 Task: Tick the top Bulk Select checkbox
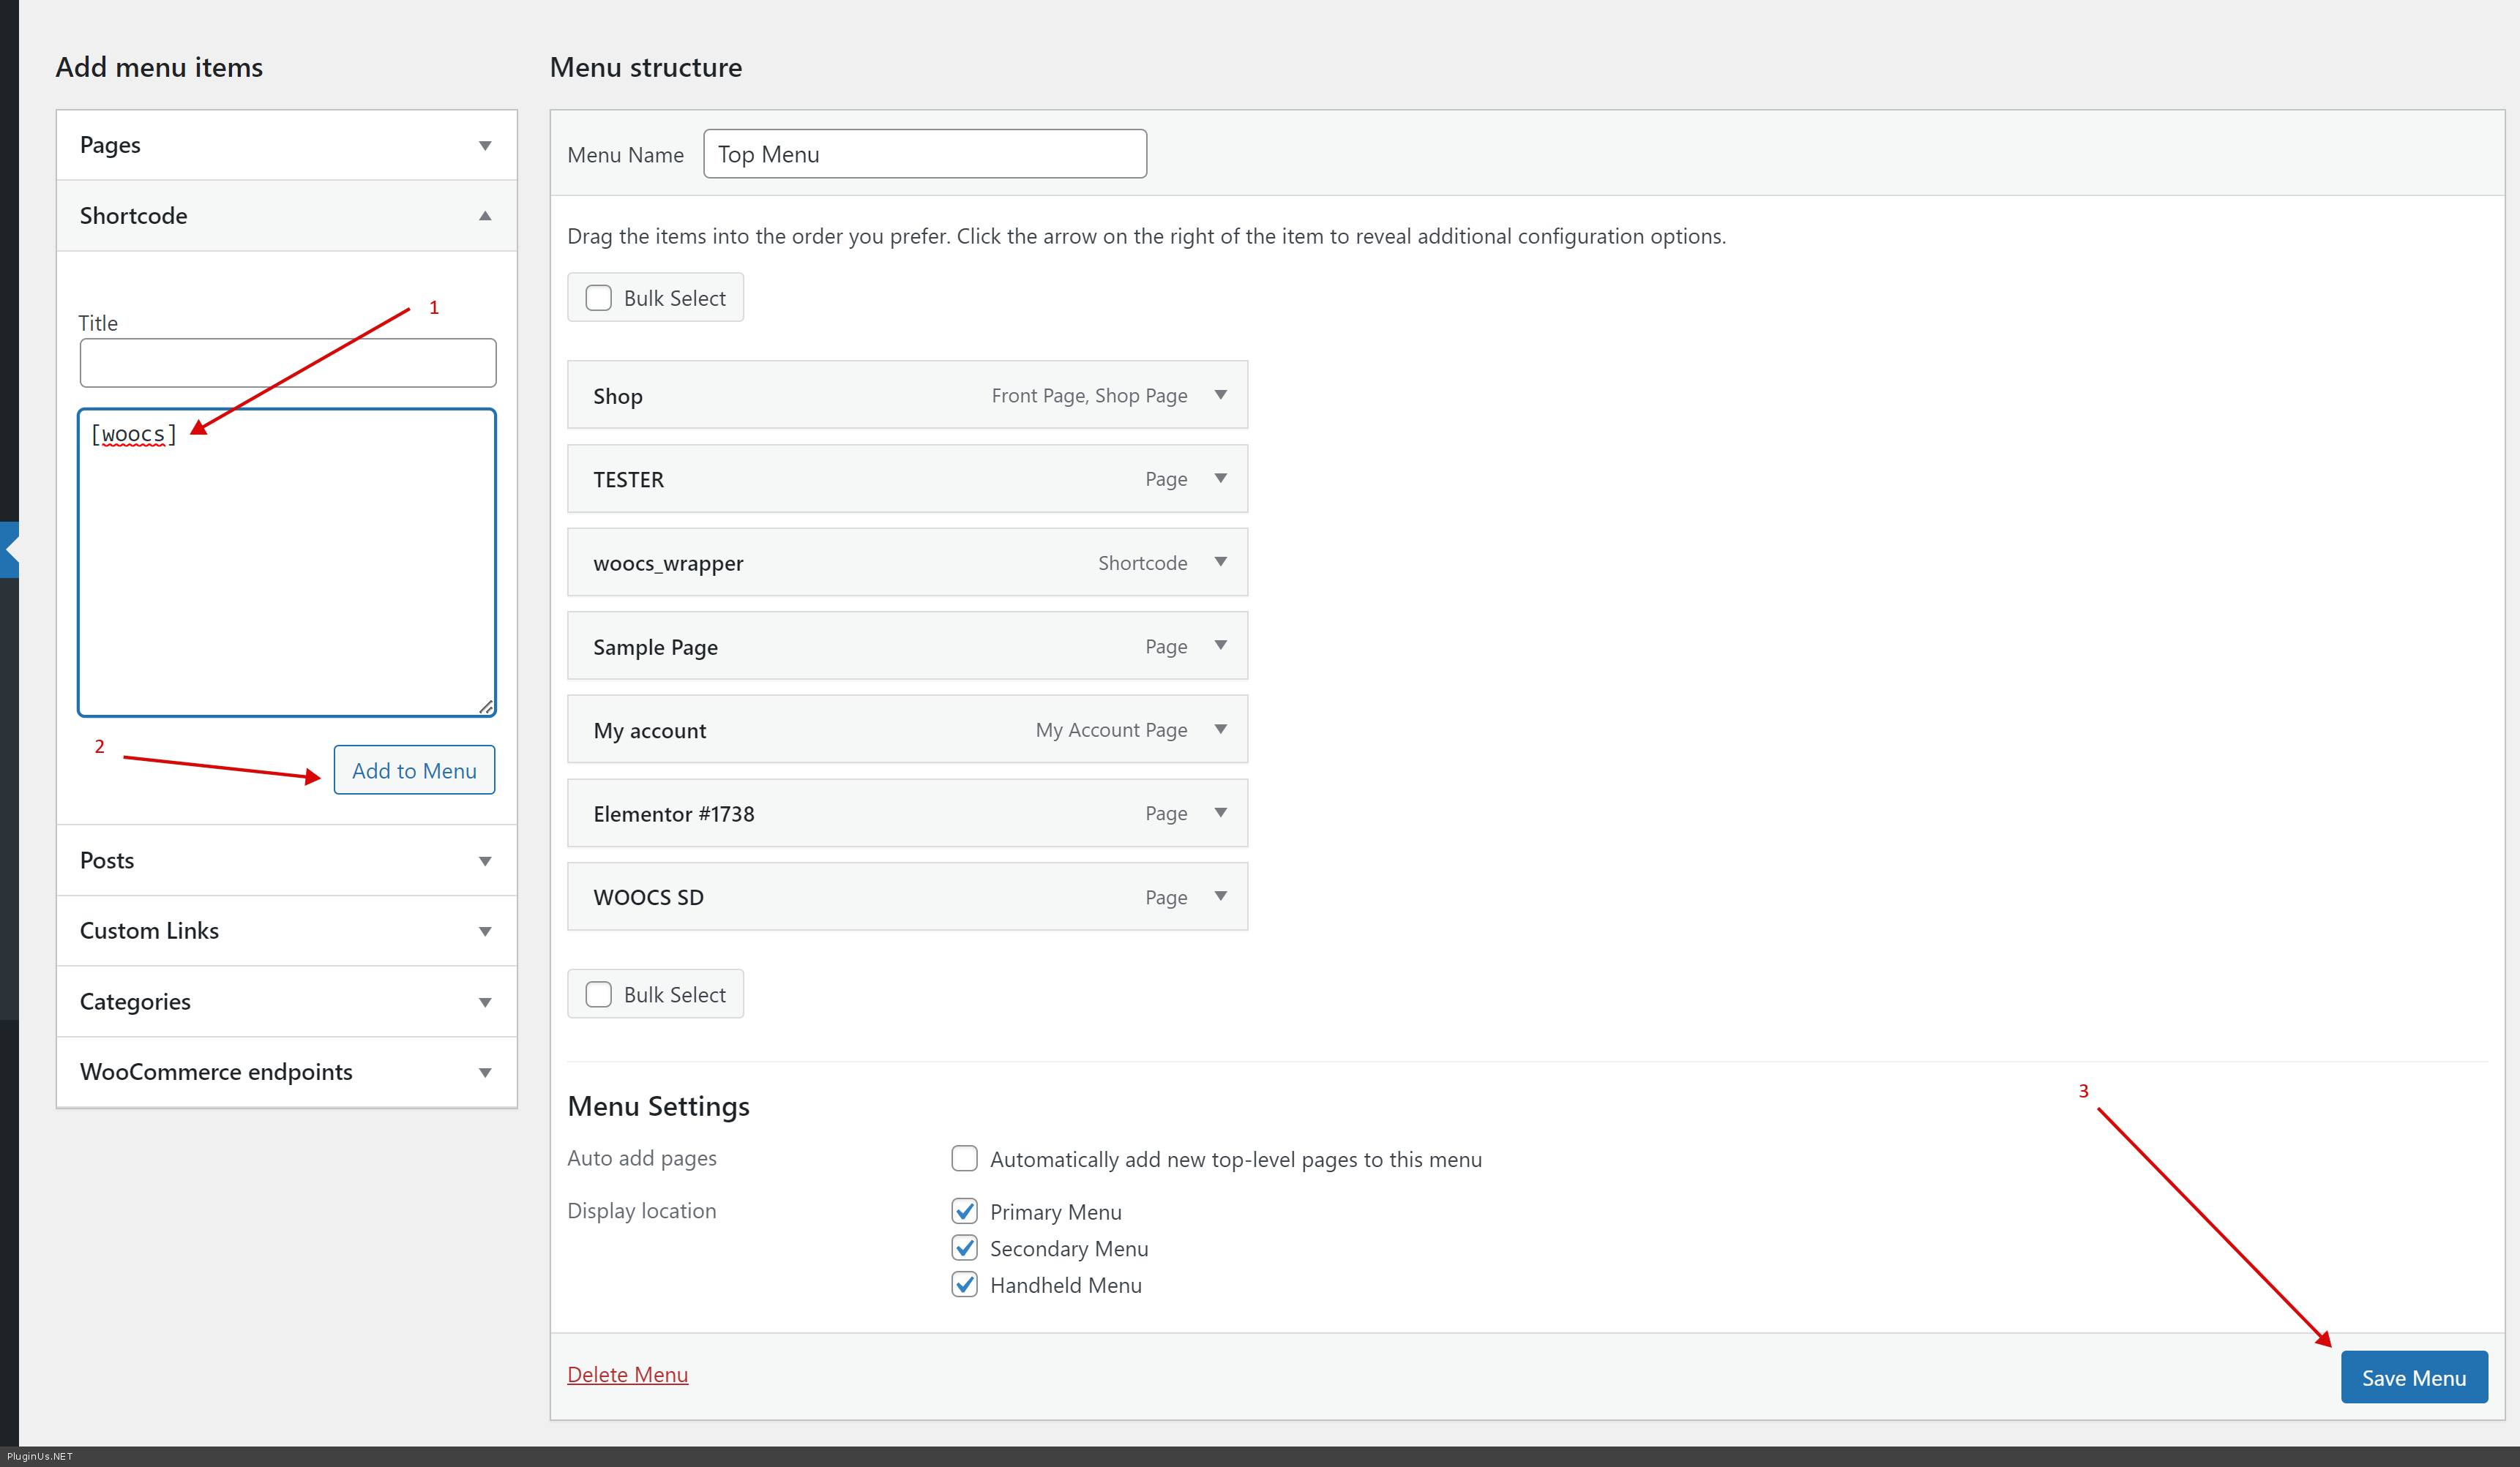point(598,298)
